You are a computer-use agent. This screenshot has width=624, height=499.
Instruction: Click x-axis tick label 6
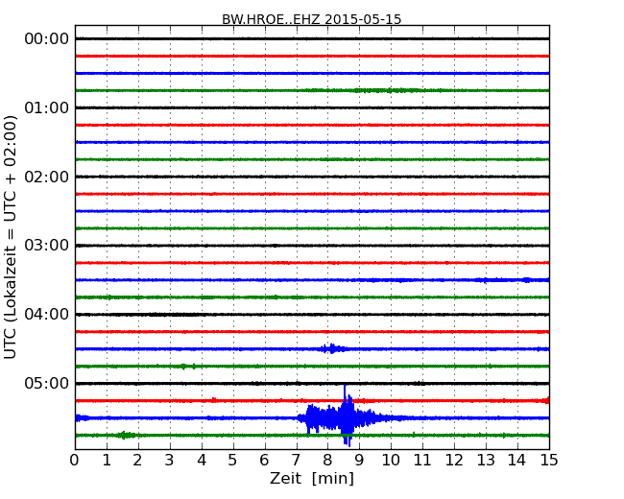(x=265, y=461)
